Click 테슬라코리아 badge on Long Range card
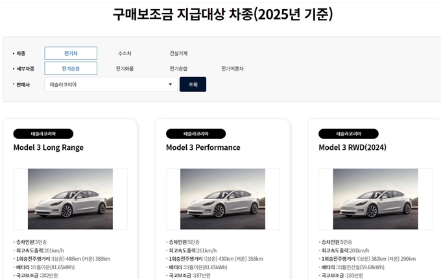This screenshot has height=279, width=441. pos(43,134)
